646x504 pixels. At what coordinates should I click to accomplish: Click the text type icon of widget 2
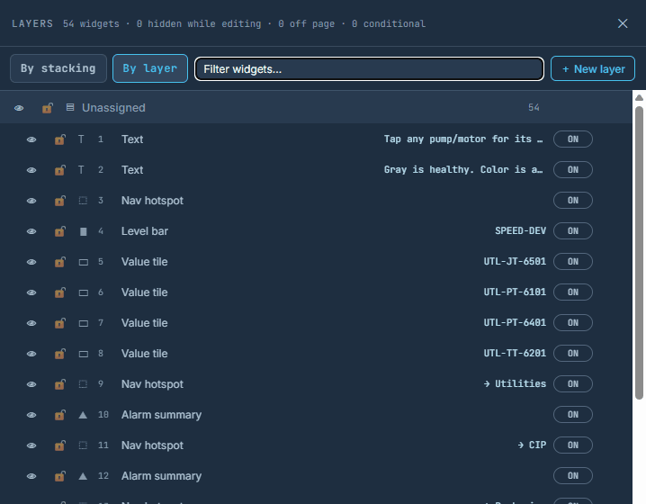[x=81, y=170]
